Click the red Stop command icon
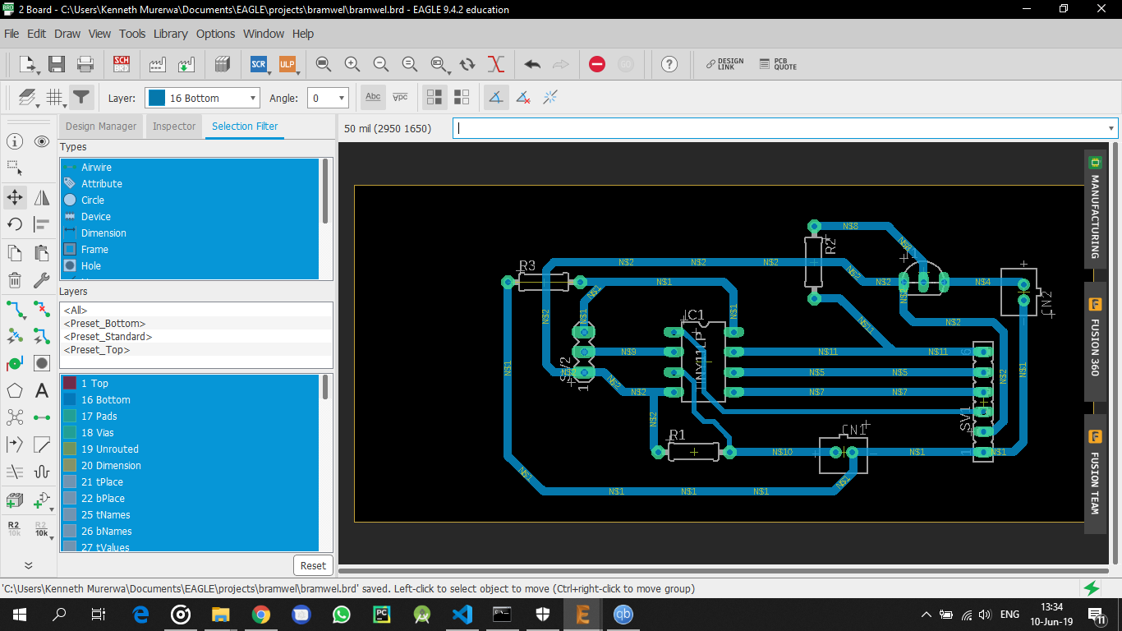 click(x=597, y=64)
